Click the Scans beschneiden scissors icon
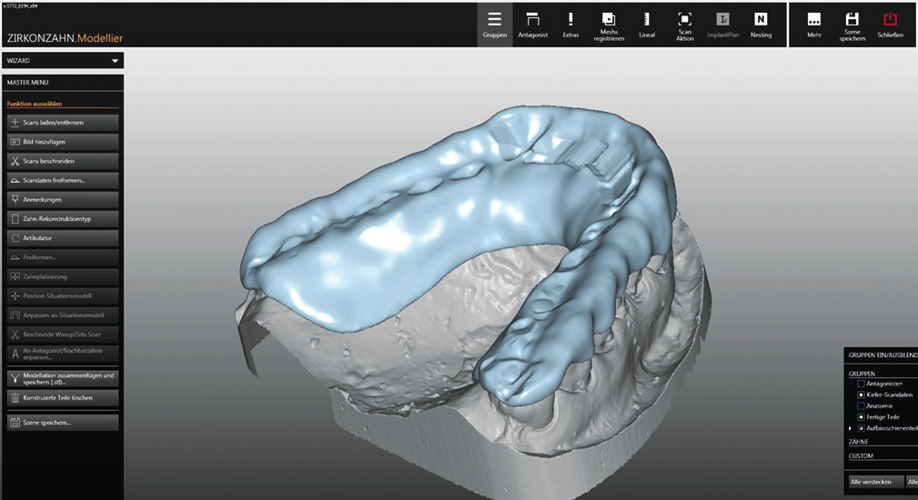Viewport: 918px width, 500px height. [15, 162]
